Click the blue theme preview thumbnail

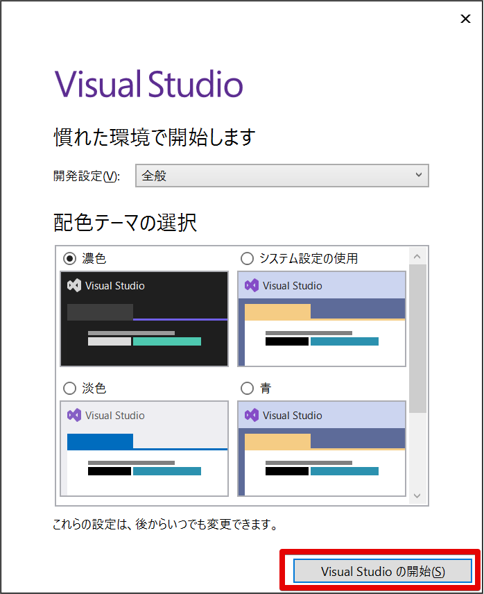(x=322, y=448)
